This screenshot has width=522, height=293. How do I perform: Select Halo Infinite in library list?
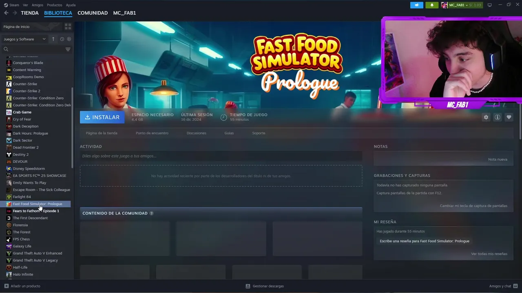23,274
